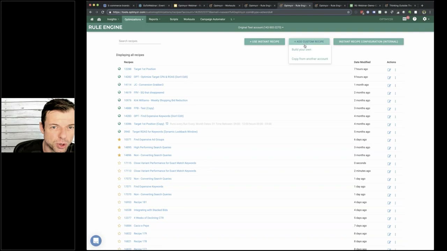
Task: Edit the JC - Conversion Grabber3 recipe
Action: point(389,85)
